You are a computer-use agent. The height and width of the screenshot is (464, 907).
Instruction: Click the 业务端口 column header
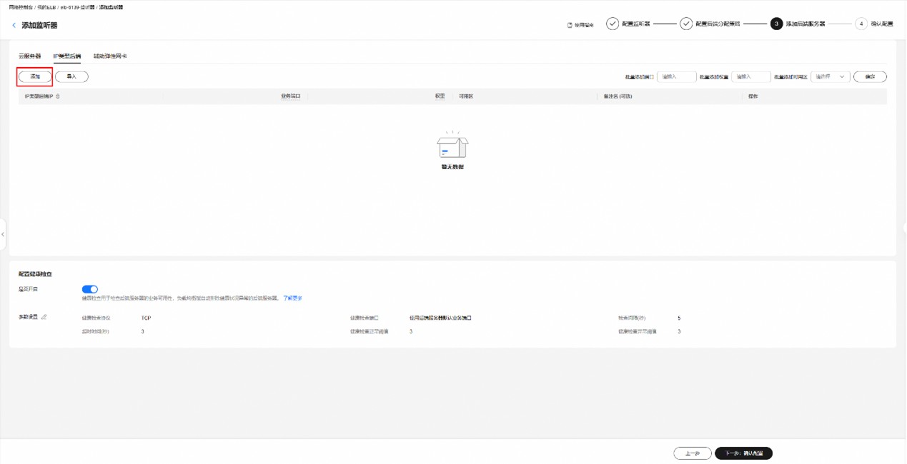(291, 96)
